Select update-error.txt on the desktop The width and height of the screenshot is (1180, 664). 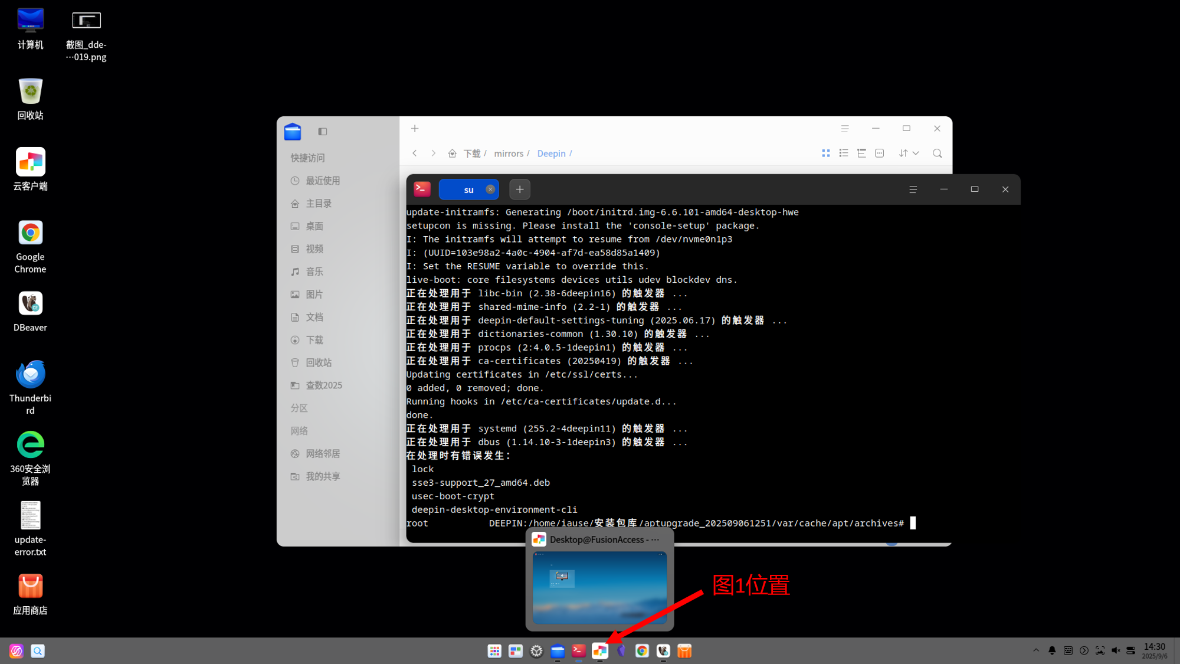[x=30, y=529]
